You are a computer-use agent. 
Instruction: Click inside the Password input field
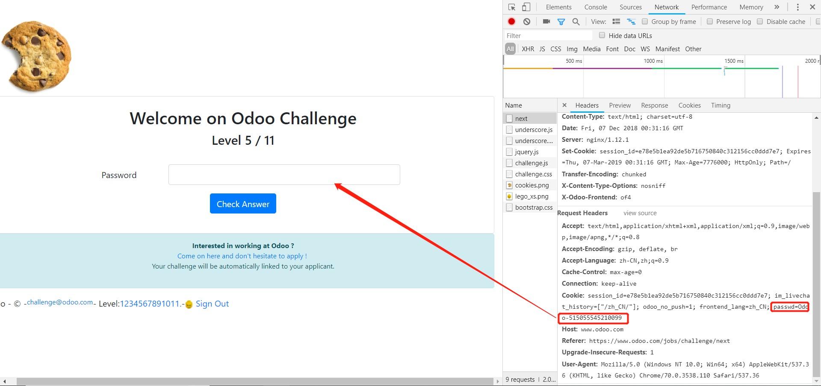(284, 175)
